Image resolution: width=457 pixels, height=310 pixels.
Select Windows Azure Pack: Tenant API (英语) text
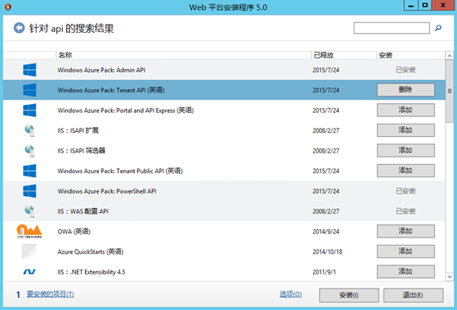point(111,90)
